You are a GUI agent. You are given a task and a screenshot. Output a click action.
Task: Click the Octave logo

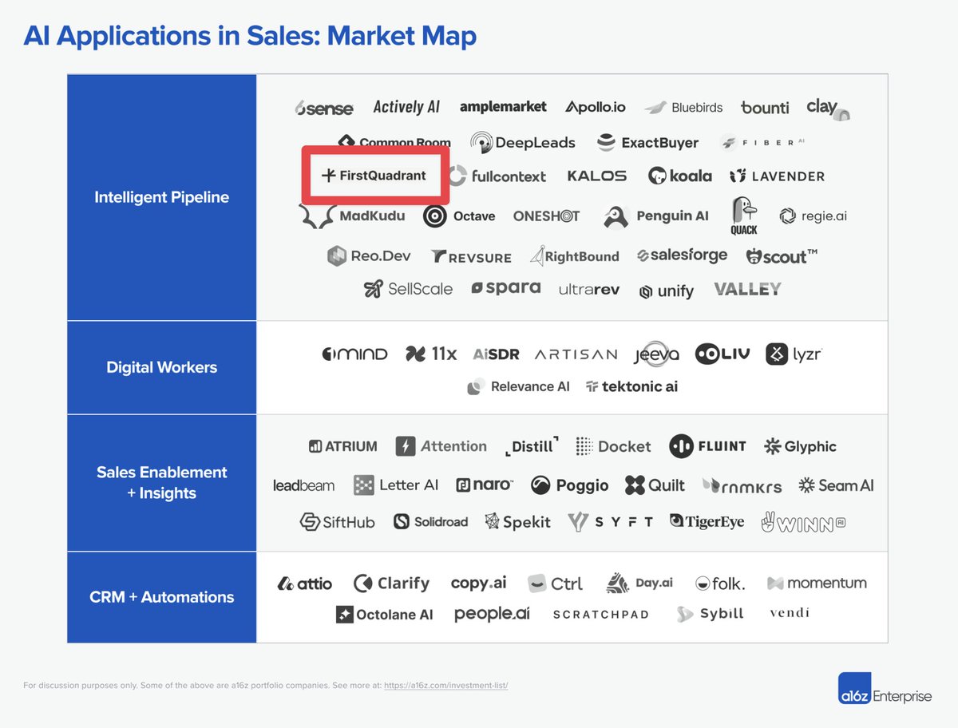(459, 216)
